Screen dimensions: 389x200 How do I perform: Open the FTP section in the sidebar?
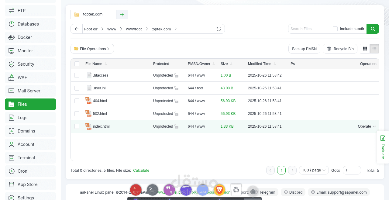(x=30, y=11)
